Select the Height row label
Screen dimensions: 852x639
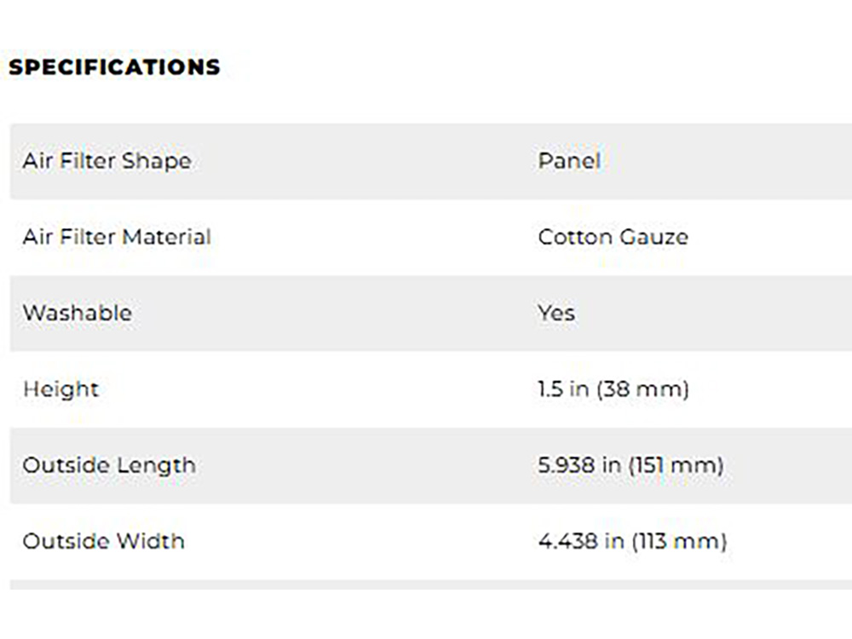tap(60, 389)
